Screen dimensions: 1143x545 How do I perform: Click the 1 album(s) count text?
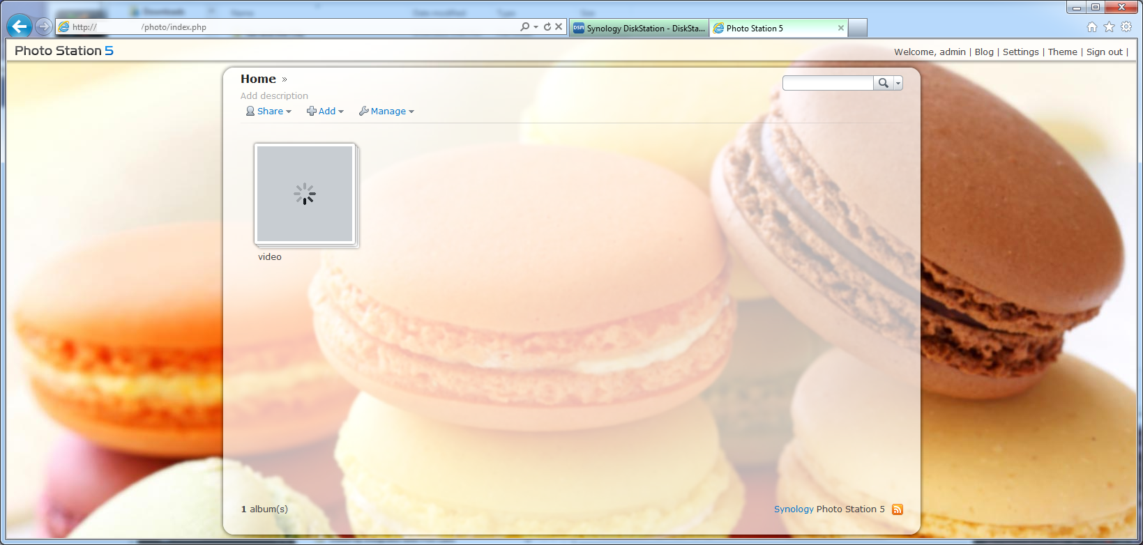264,509
